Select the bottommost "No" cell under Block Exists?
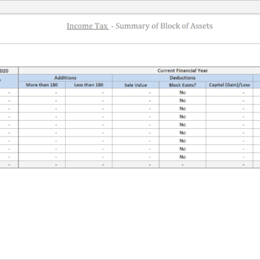Viewport: 260px width, 260px height. pos(183,157)
